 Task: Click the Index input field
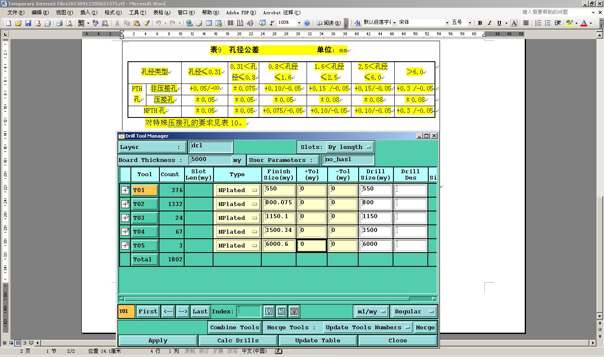tap(249, 311)
